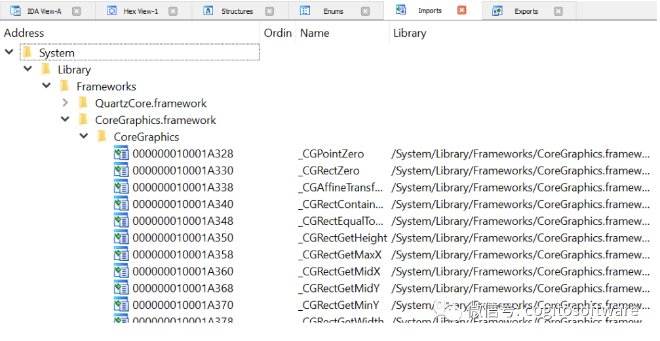
Task: Collapse the CoreGraphics subfolder
Action: point(84,136)
